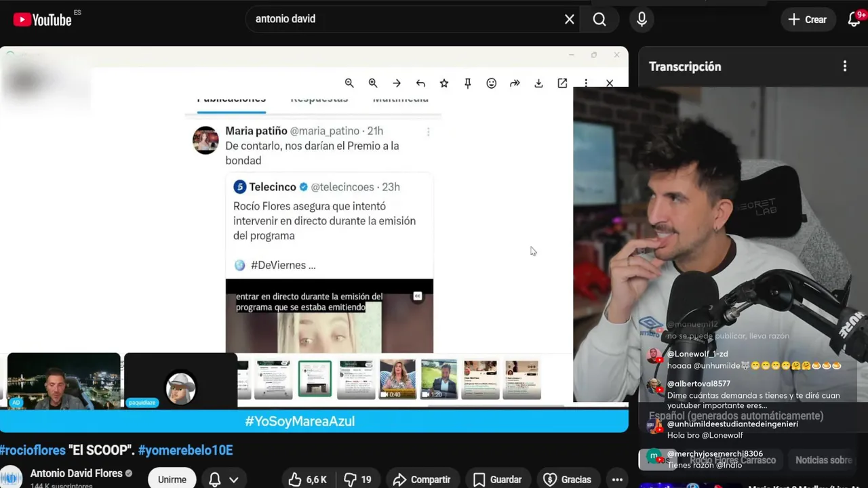Click the @Lonewolf_1-zd chat username
This screenshot has height=488, width=868.
(x=697, y=354)
